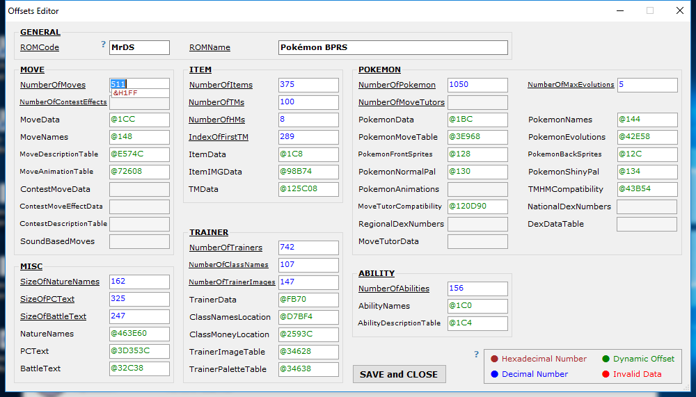696x397 pixels.
Task: Select the PokemonMoveTable offset field
Action: coord(477,137)
